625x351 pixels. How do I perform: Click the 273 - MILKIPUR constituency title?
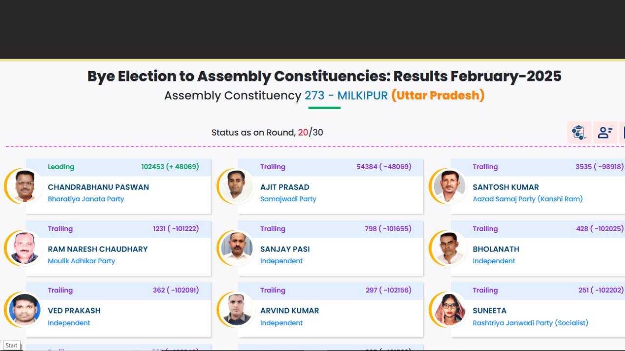[x=346, y=96]
